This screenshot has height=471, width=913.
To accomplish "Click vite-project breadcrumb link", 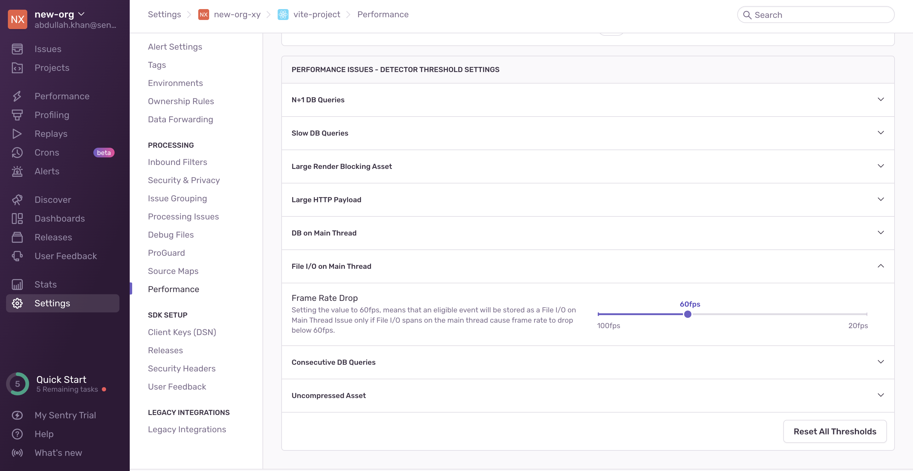I will click(316, 15).
